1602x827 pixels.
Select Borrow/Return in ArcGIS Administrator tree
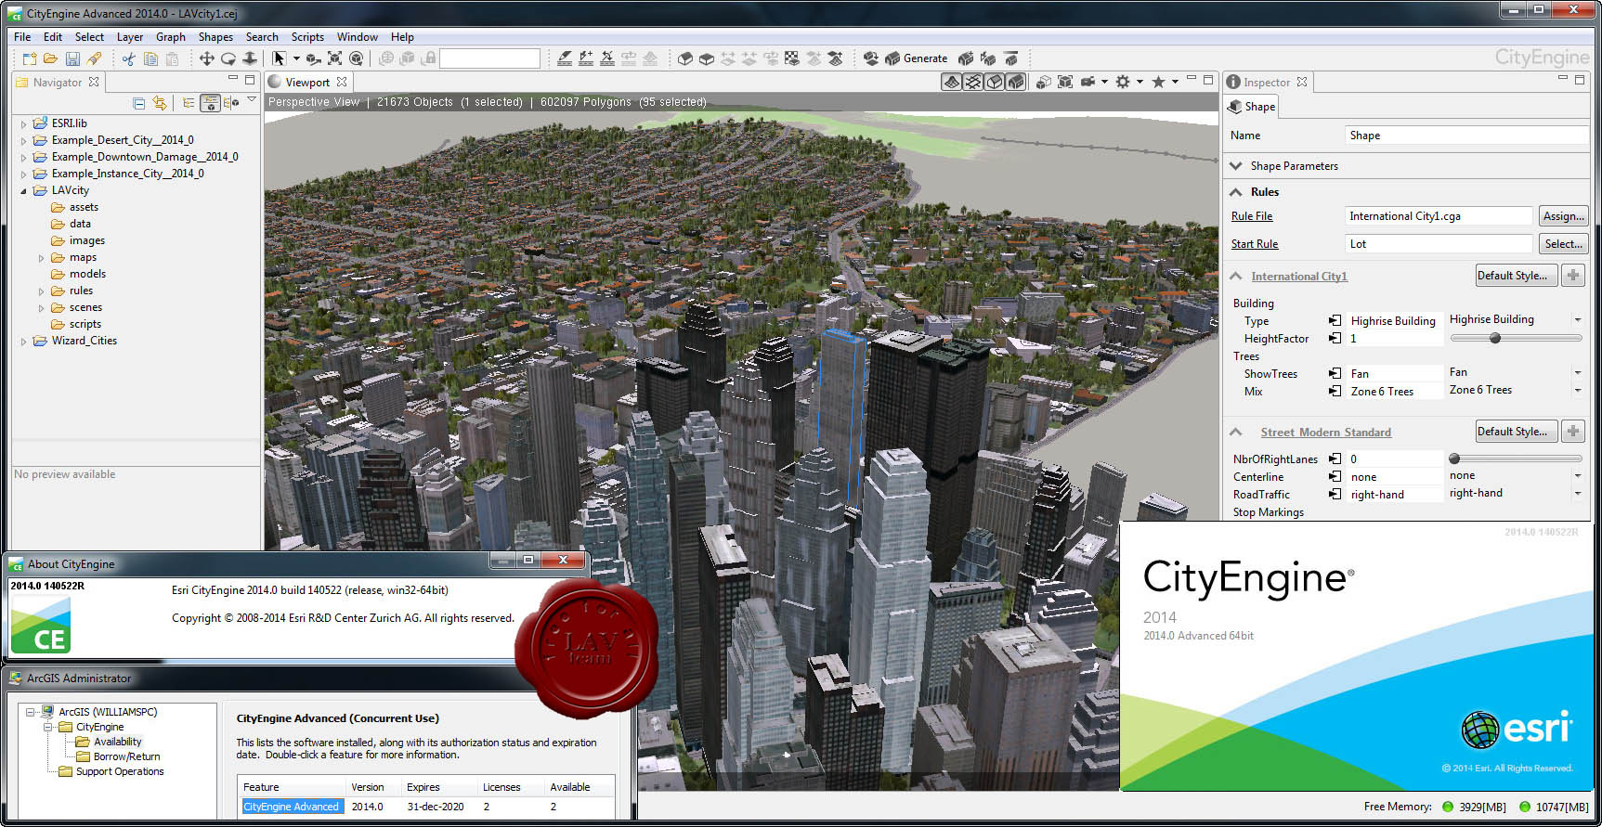tap(126, 756)
